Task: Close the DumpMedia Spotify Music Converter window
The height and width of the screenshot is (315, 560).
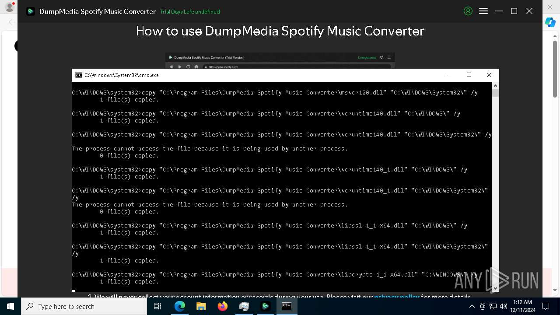Action: tap(529, 11)
